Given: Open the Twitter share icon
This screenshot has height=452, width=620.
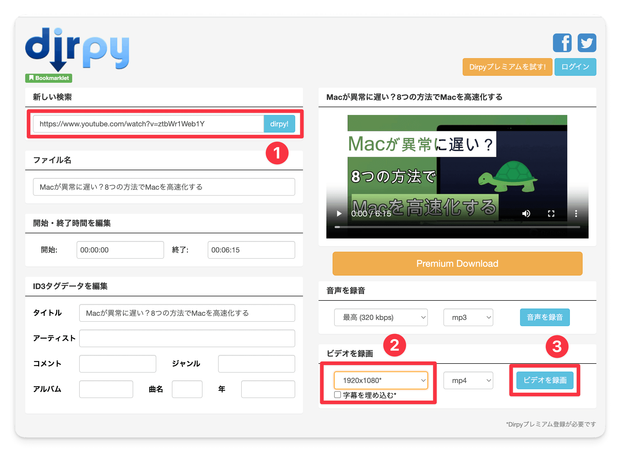Looking at the screenshot, I should pos(586,43).
